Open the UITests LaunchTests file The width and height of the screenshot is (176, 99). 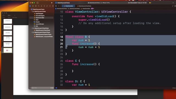[44, 37]
